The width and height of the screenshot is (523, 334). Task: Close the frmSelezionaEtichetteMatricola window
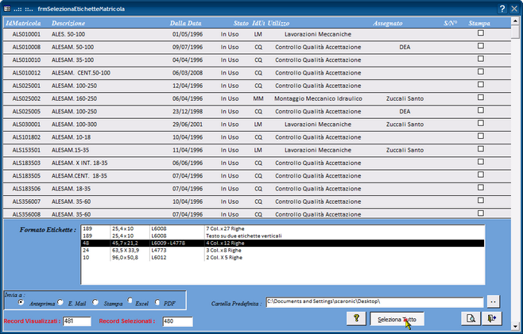tap(514, 9)
